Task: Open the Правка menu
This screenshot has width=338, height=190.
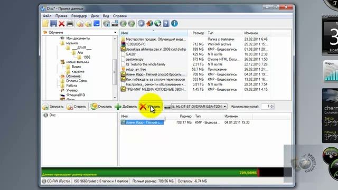Action: [x=61, y=16]
